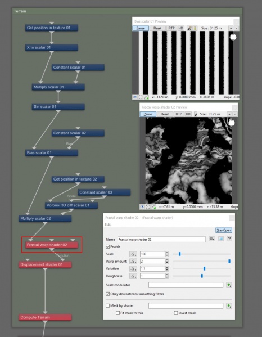This screenshot has width=262, height=337.
Task: Zoom in with plus in Fractal warp Preview
Action: [x=229, y=114]
